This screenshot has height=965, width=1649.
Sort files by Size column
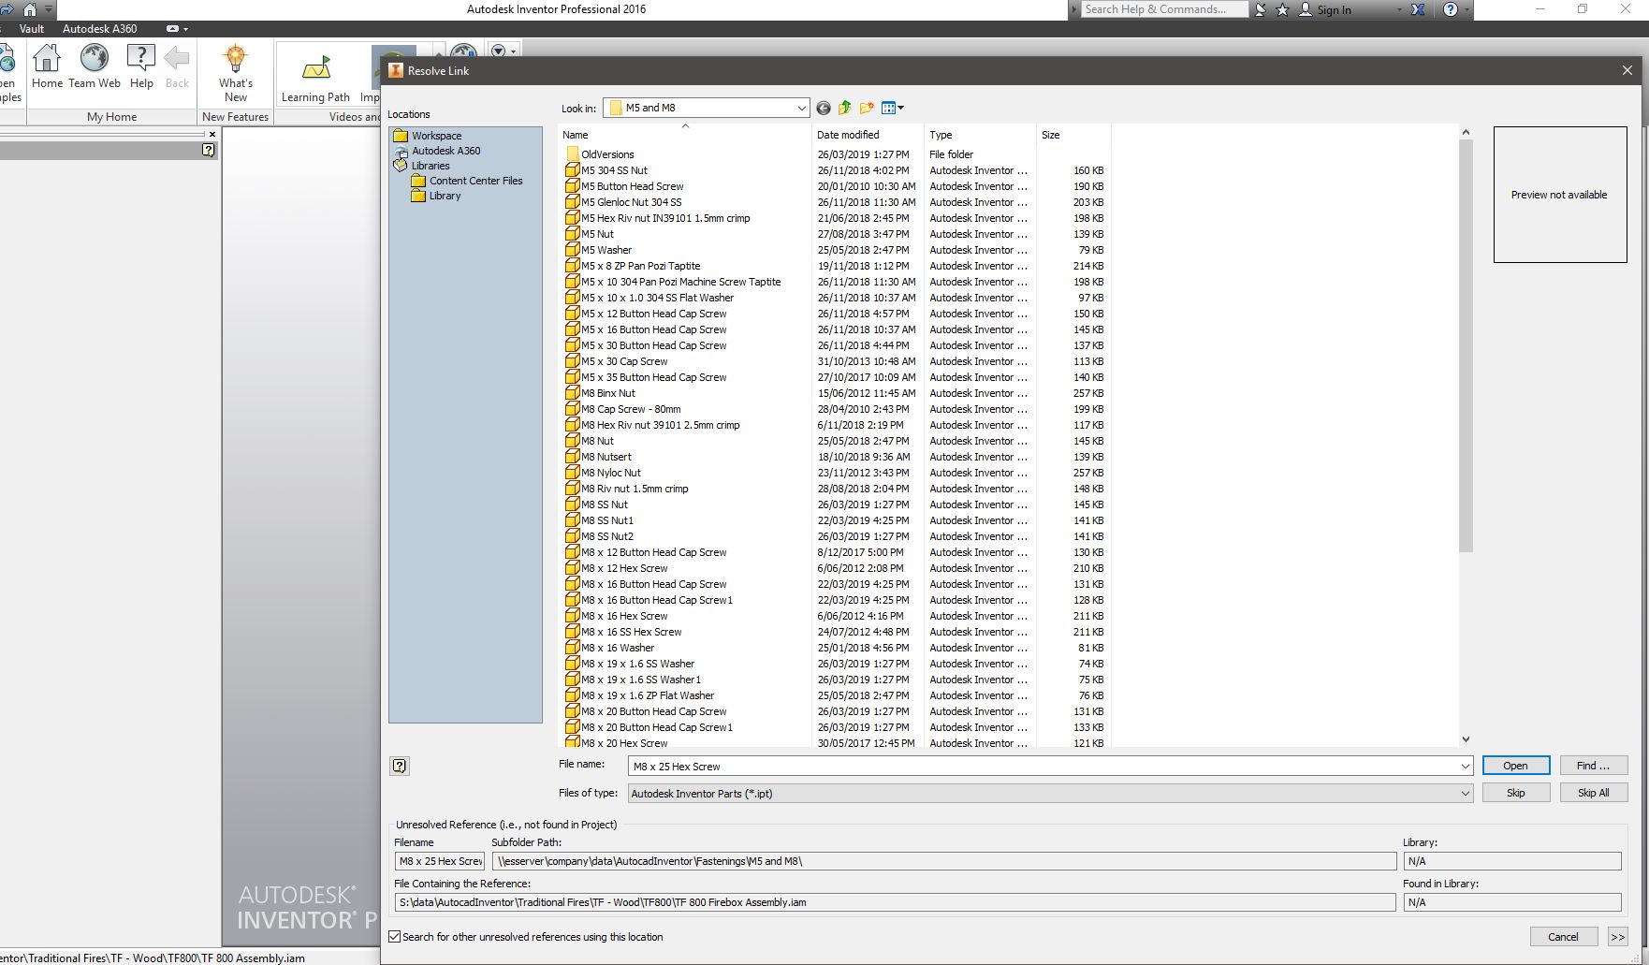pos(1073,135)
